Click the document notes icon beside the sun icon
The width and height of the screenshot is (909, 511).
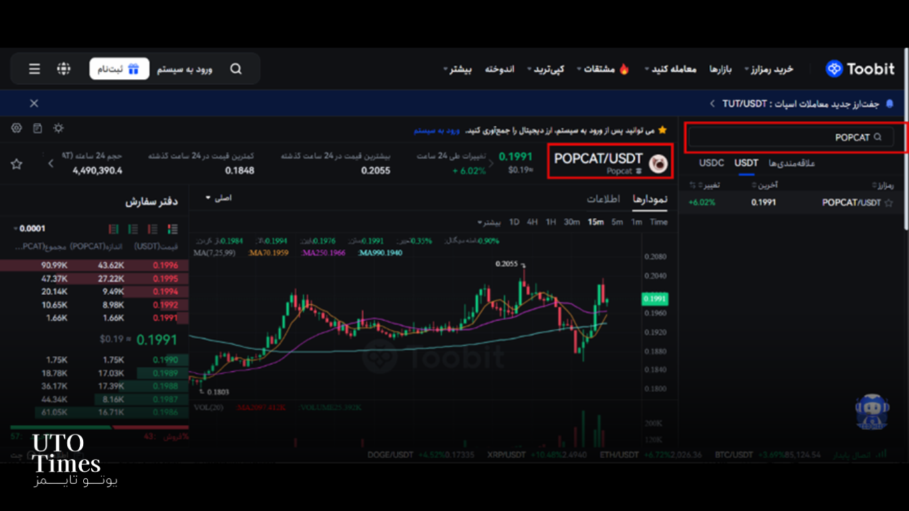pyautogui.click(x=38, y=128)
